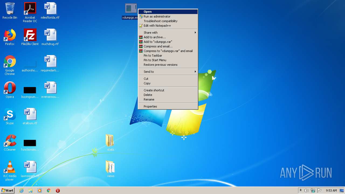Expand the Share with submenu

(168, 33)
